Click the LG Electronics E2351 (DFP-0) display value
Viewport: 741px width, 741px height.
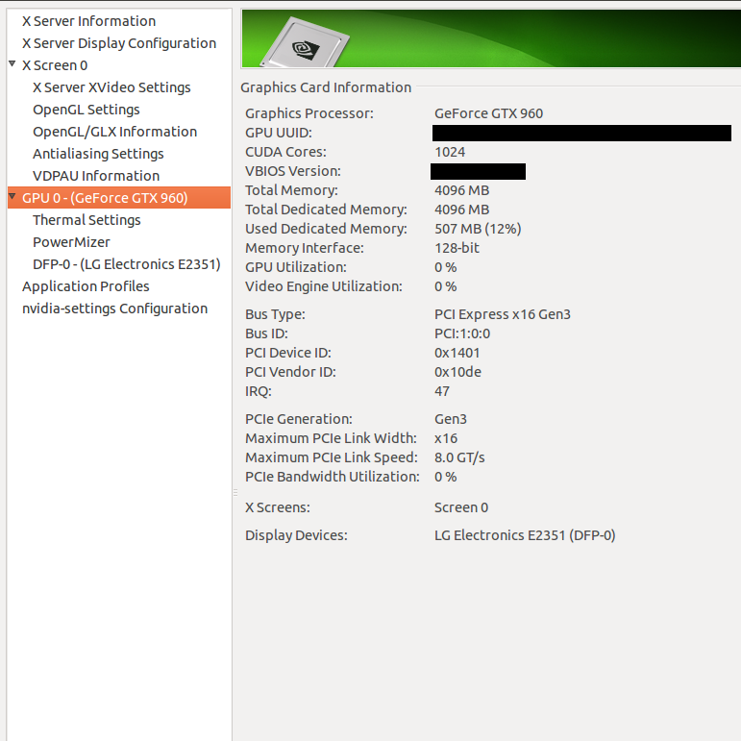coord(525,535)
